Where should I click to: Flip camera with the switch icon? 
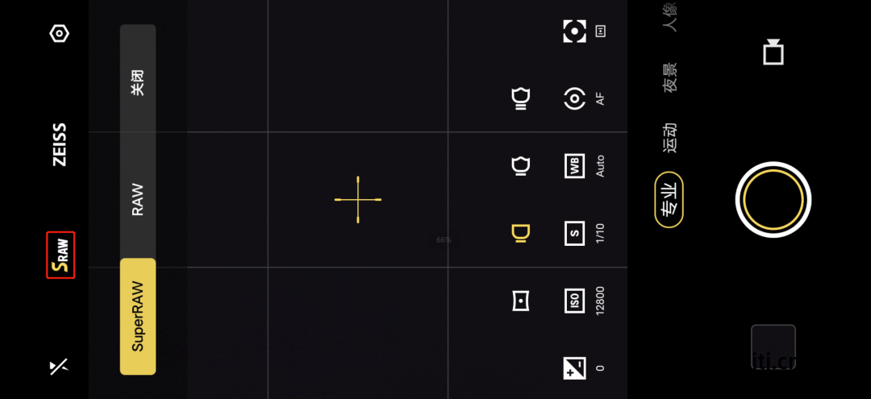click(773, 52)
